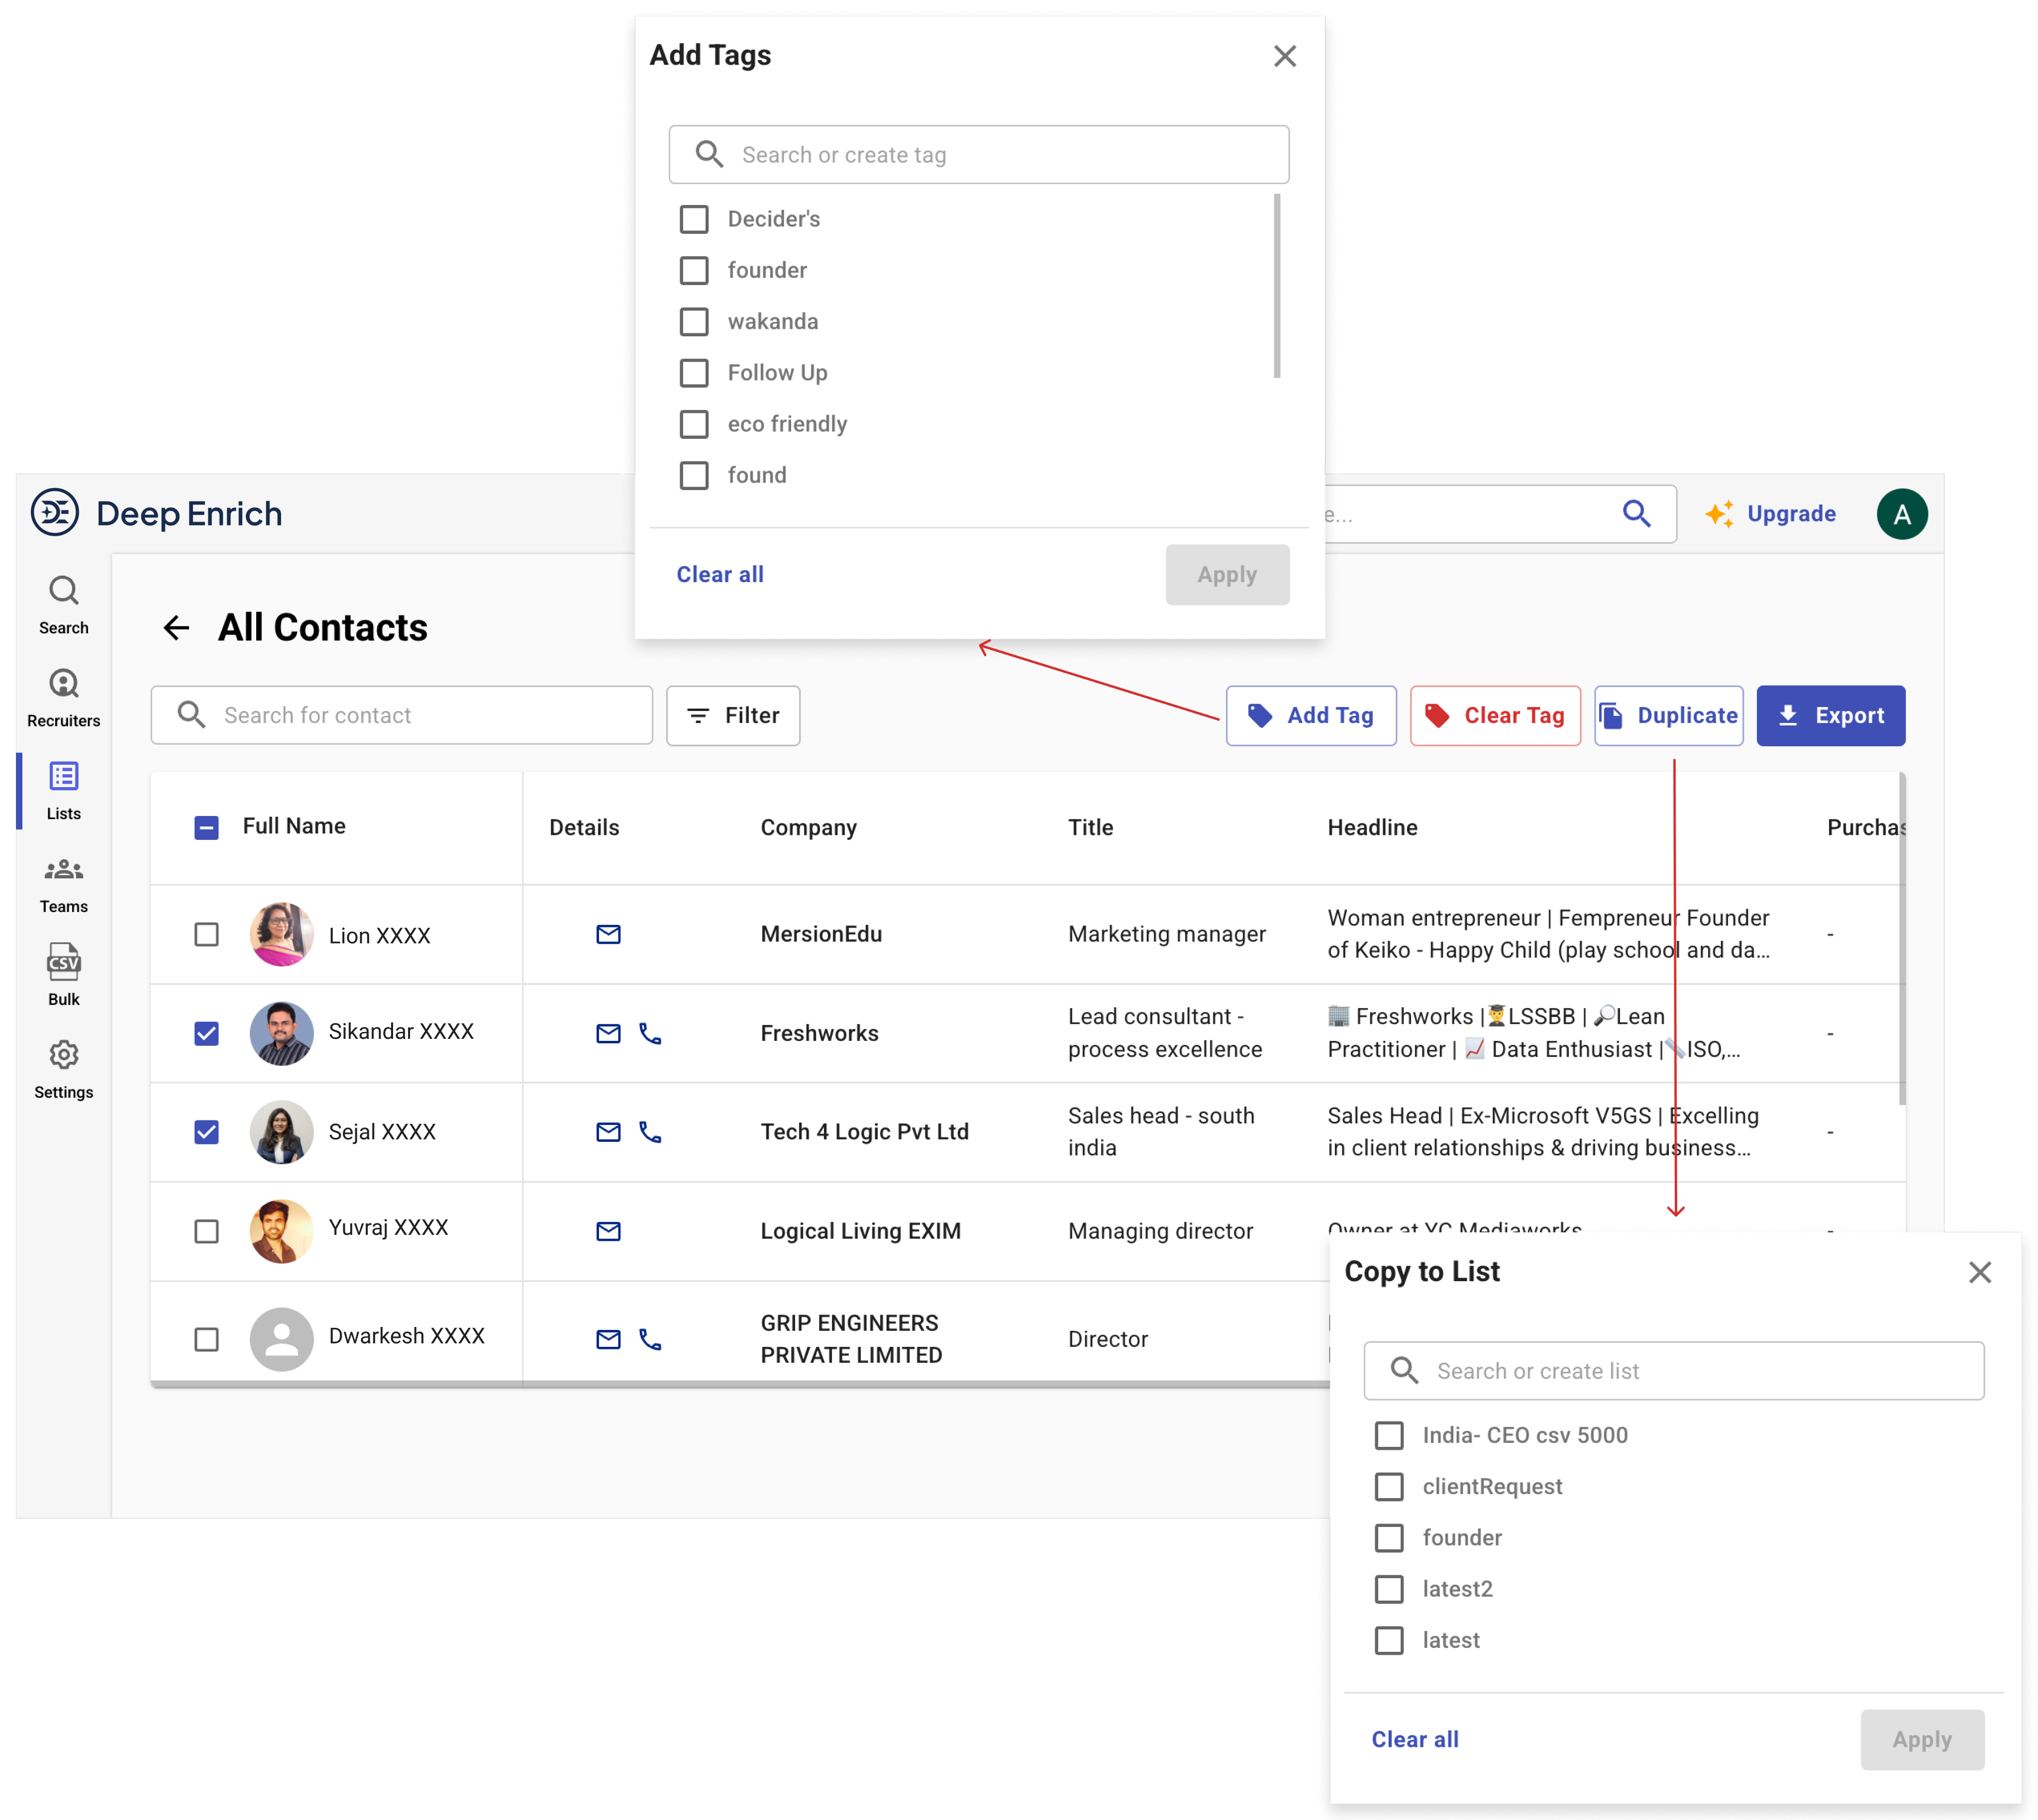Viewport: 2038px width, 1820px height.
Task: Uncheck Sejal XXXX row checkbox
Action: (206, 1132)
